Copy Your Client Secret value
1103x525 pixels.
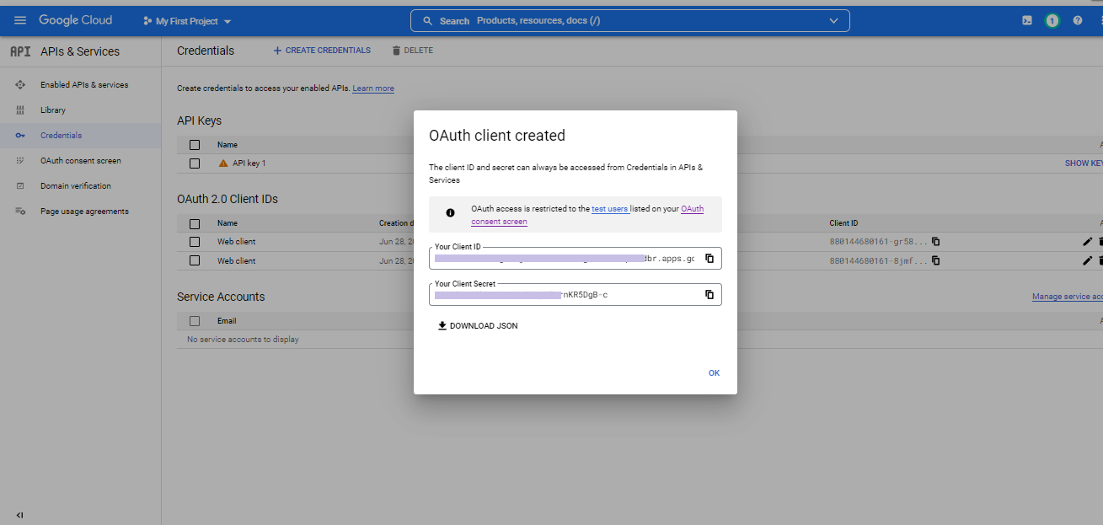click(x=709, y=295)
